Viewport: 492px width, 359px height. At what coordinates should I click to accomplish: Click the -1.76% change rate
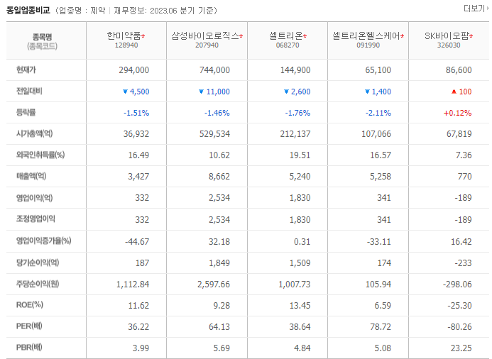tap(297, 113)
